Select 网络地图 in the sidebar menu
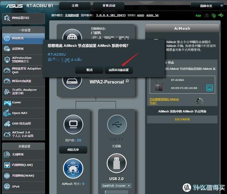Image resolution: width=227 pixels, height=194 pixels. [24, 38]
